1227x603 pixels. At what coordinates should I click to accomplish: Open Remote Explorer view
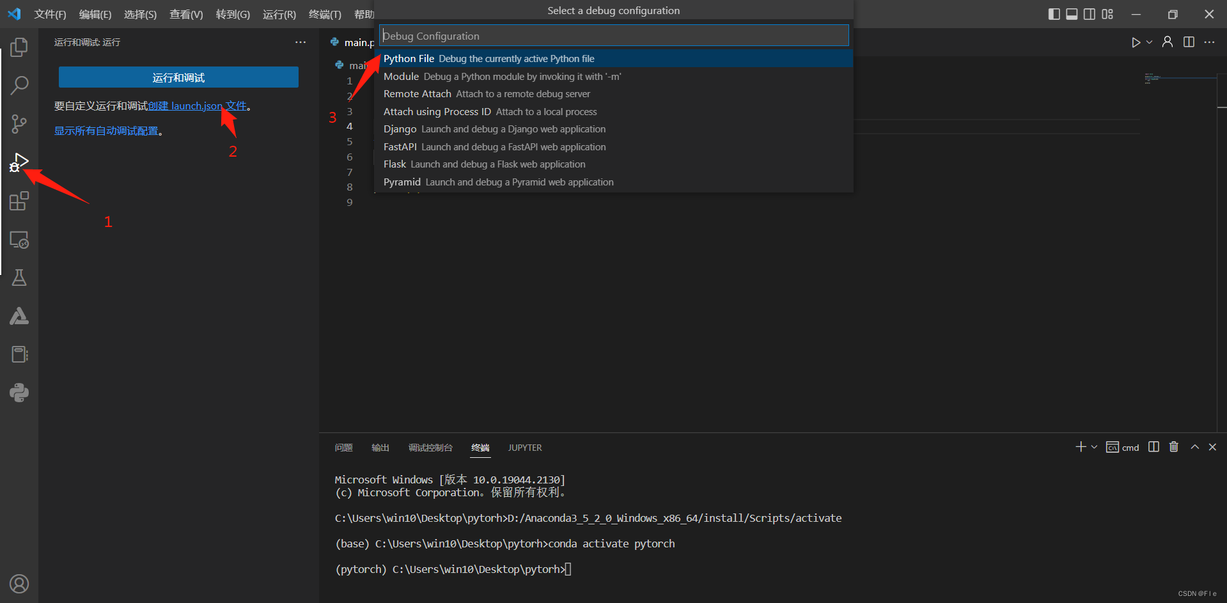pyautogui.click(x=19, y=240)
